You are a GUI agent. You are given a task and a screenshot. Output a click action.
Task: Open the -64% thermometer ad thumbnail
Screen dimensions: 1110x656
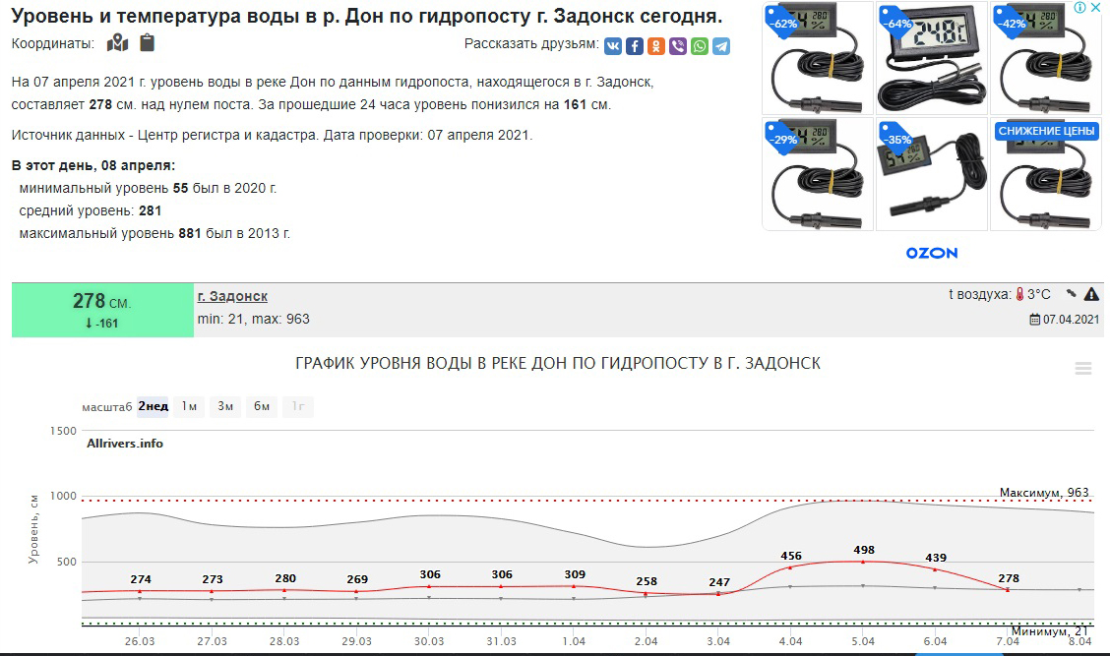931,56
